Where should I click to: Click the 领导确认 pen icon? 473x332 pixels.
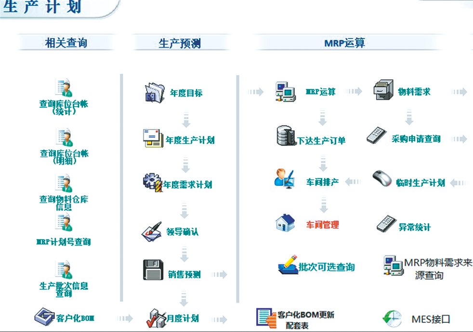pyautogui.click(x=151, y=231)
